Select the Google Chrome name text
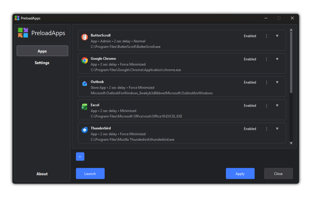 tap(103, 59)
